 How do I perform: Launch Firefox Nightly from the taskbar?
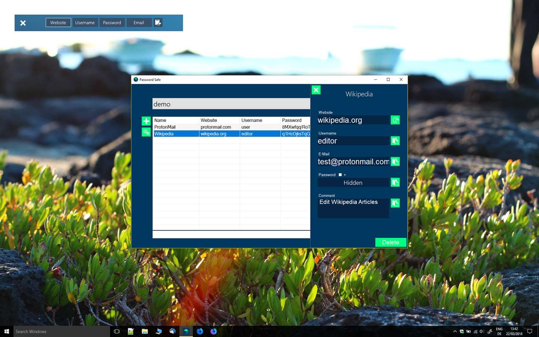[x=214, y=331]
